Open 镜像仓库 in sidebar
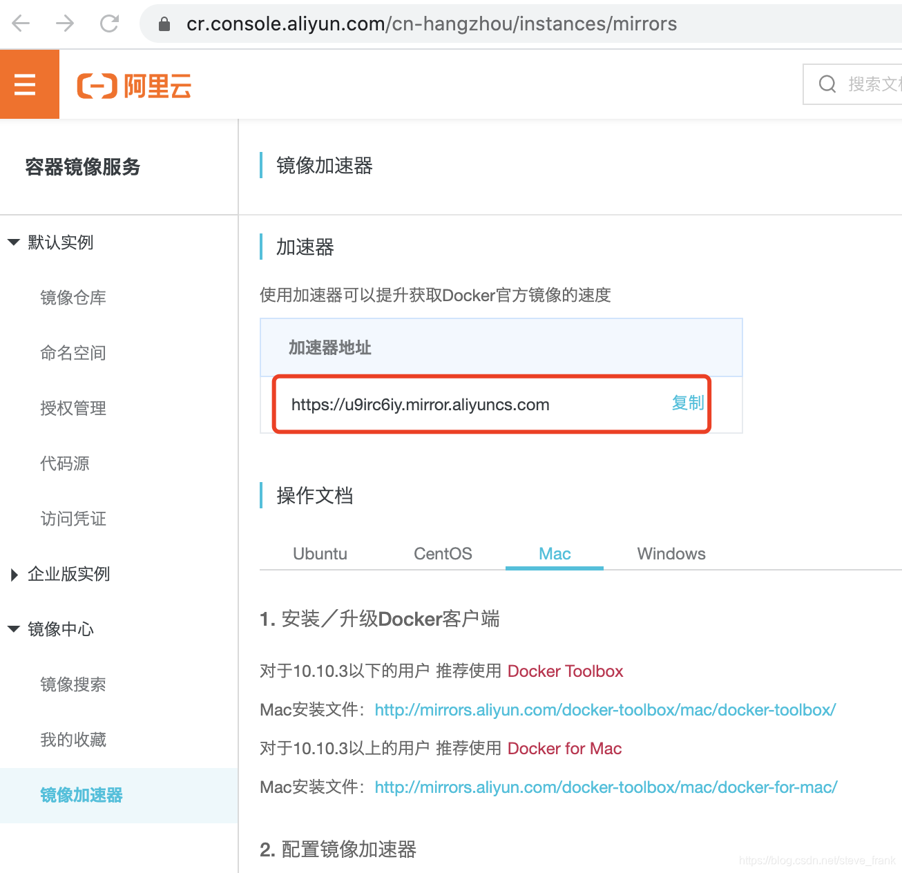Image resolution: width=902 pixels, height=873 pixels. (x=73, y=298)
